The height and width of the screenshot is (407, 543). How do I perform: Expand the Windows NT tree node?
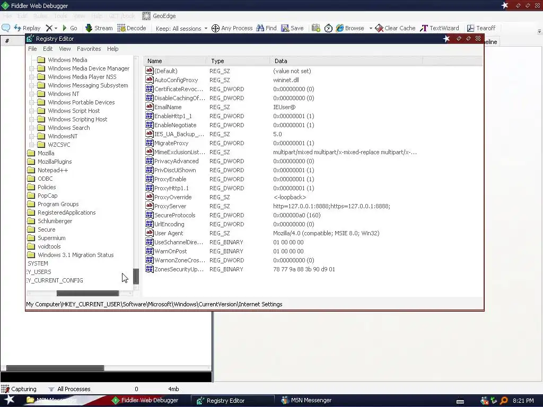[31, 94]
